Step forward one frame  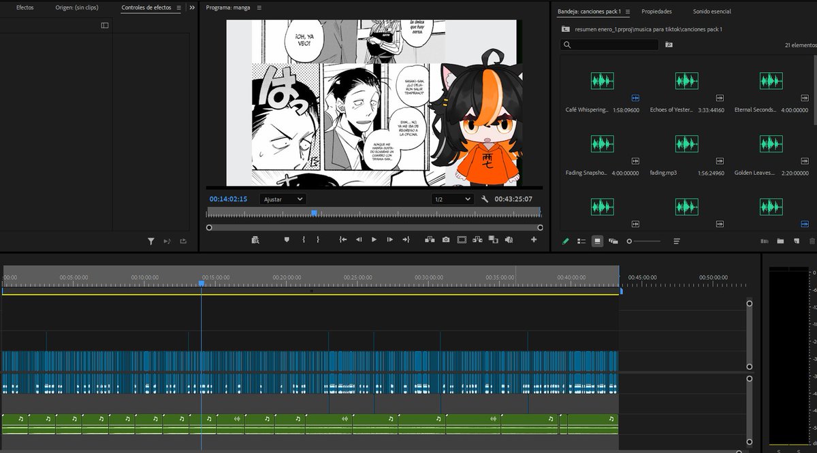coord(390,239)
